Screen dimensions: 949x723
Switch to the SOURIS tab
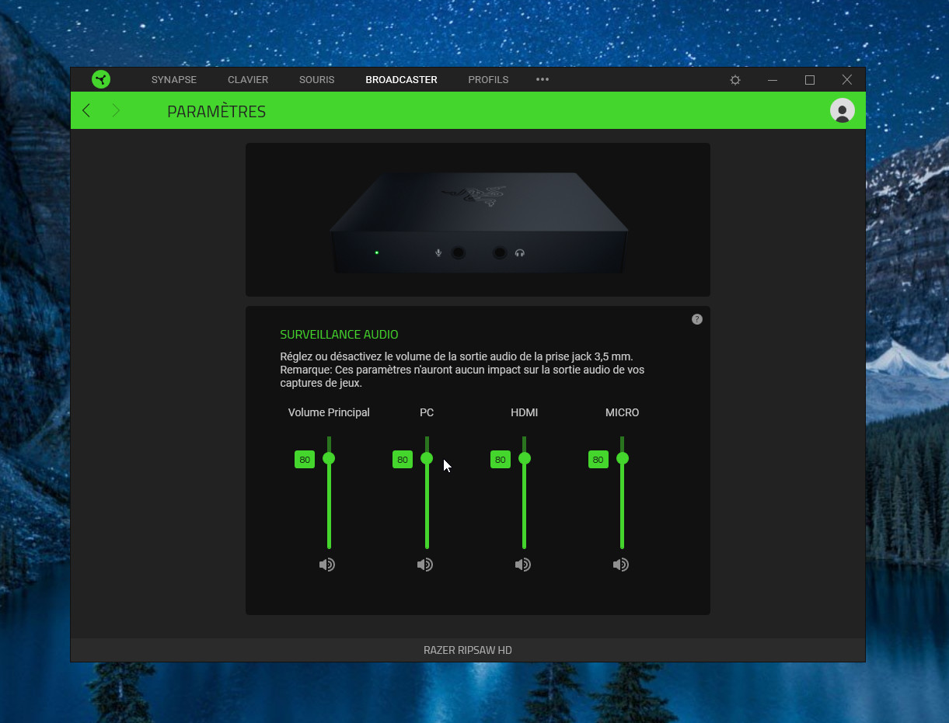pyautogui.click(x=317, y=80)
